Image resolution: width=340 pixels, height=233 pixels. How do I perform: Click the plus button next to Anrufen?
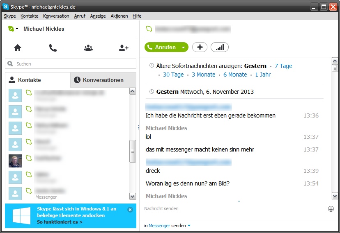point(200,47)
